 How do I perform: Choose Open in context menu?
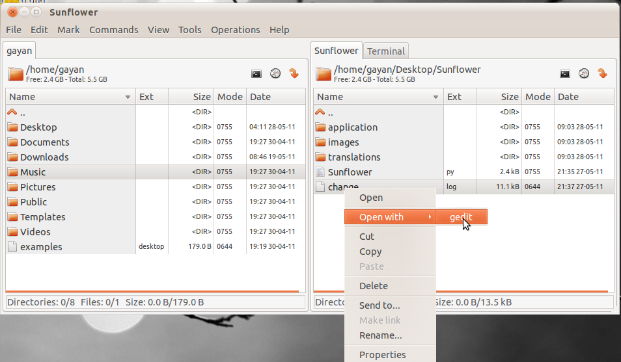pyautogui.click(x=390, y=198)
